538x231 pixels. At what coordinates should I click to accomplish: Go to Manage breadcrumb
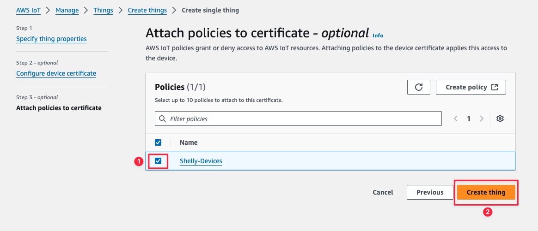pos(67,10)
